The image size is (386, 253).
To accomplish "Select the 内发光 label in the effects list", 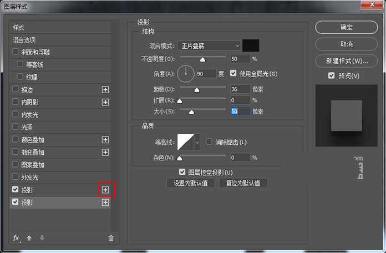I will click(x=30, y=115).
